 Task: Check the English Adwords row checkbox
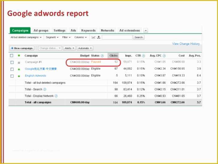(x=12, y=76)
